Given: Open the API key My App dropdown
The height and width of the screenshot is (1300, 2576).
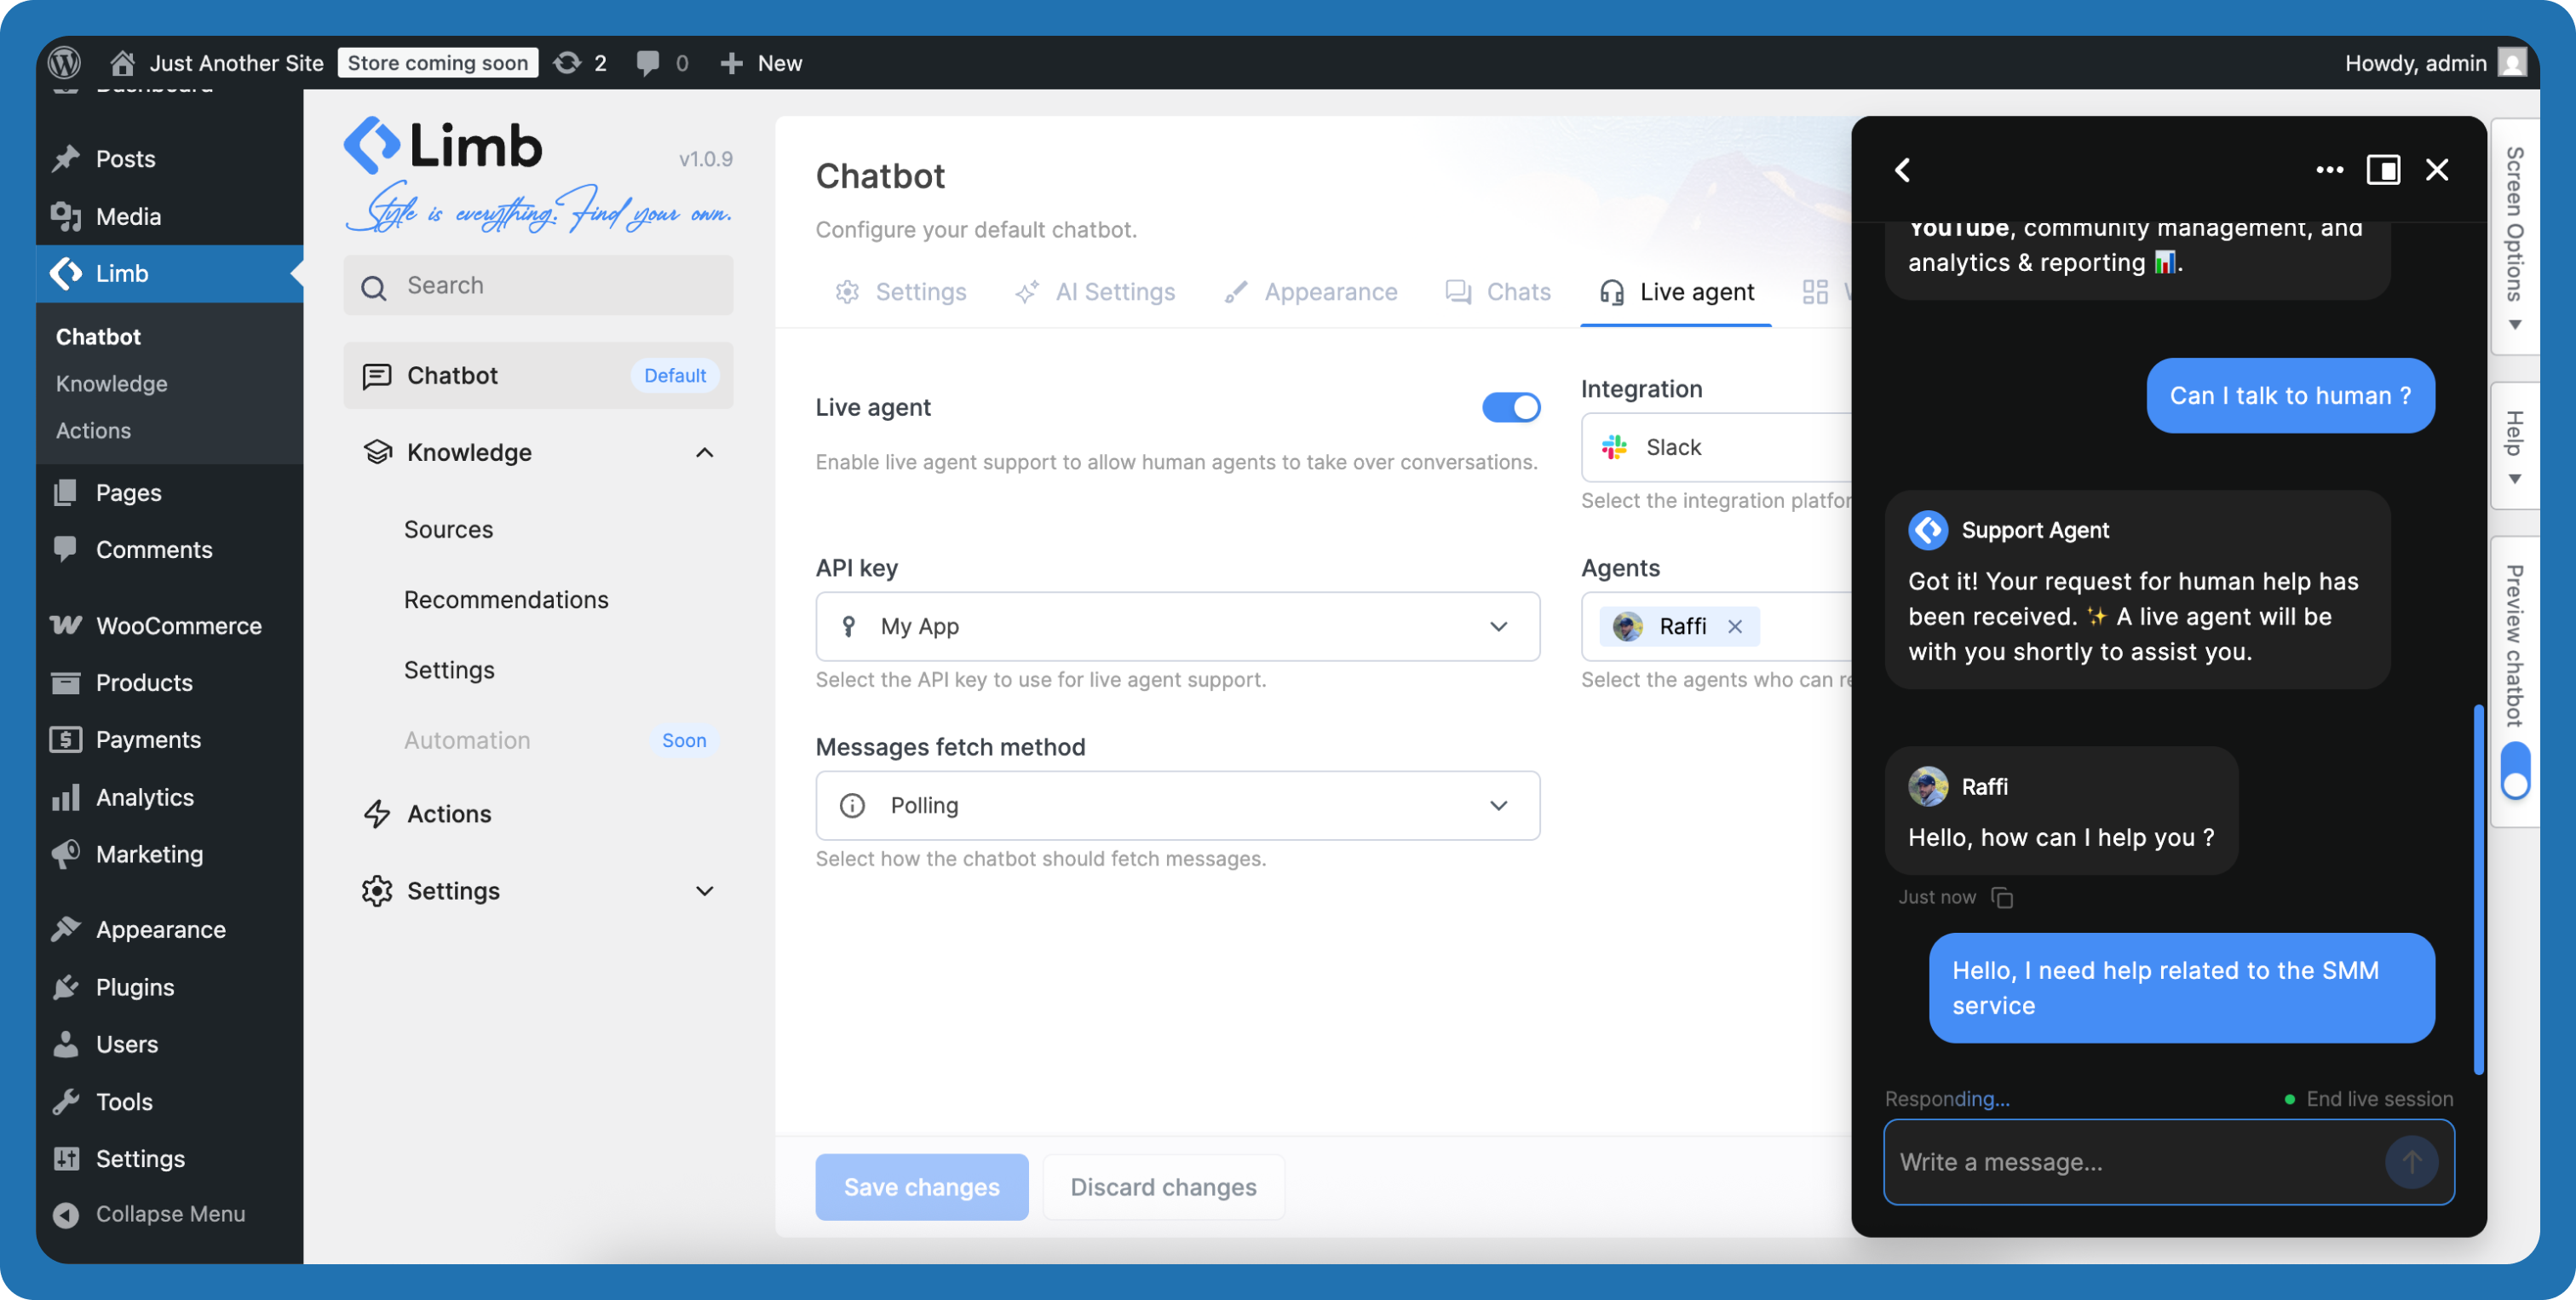Looking at the screenshot, I should tap(1177, 626).
